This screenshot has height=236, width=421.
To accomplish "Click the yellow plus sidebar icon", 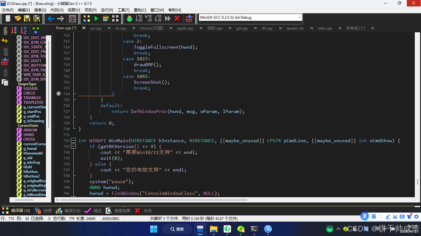I will click(5, 41).
